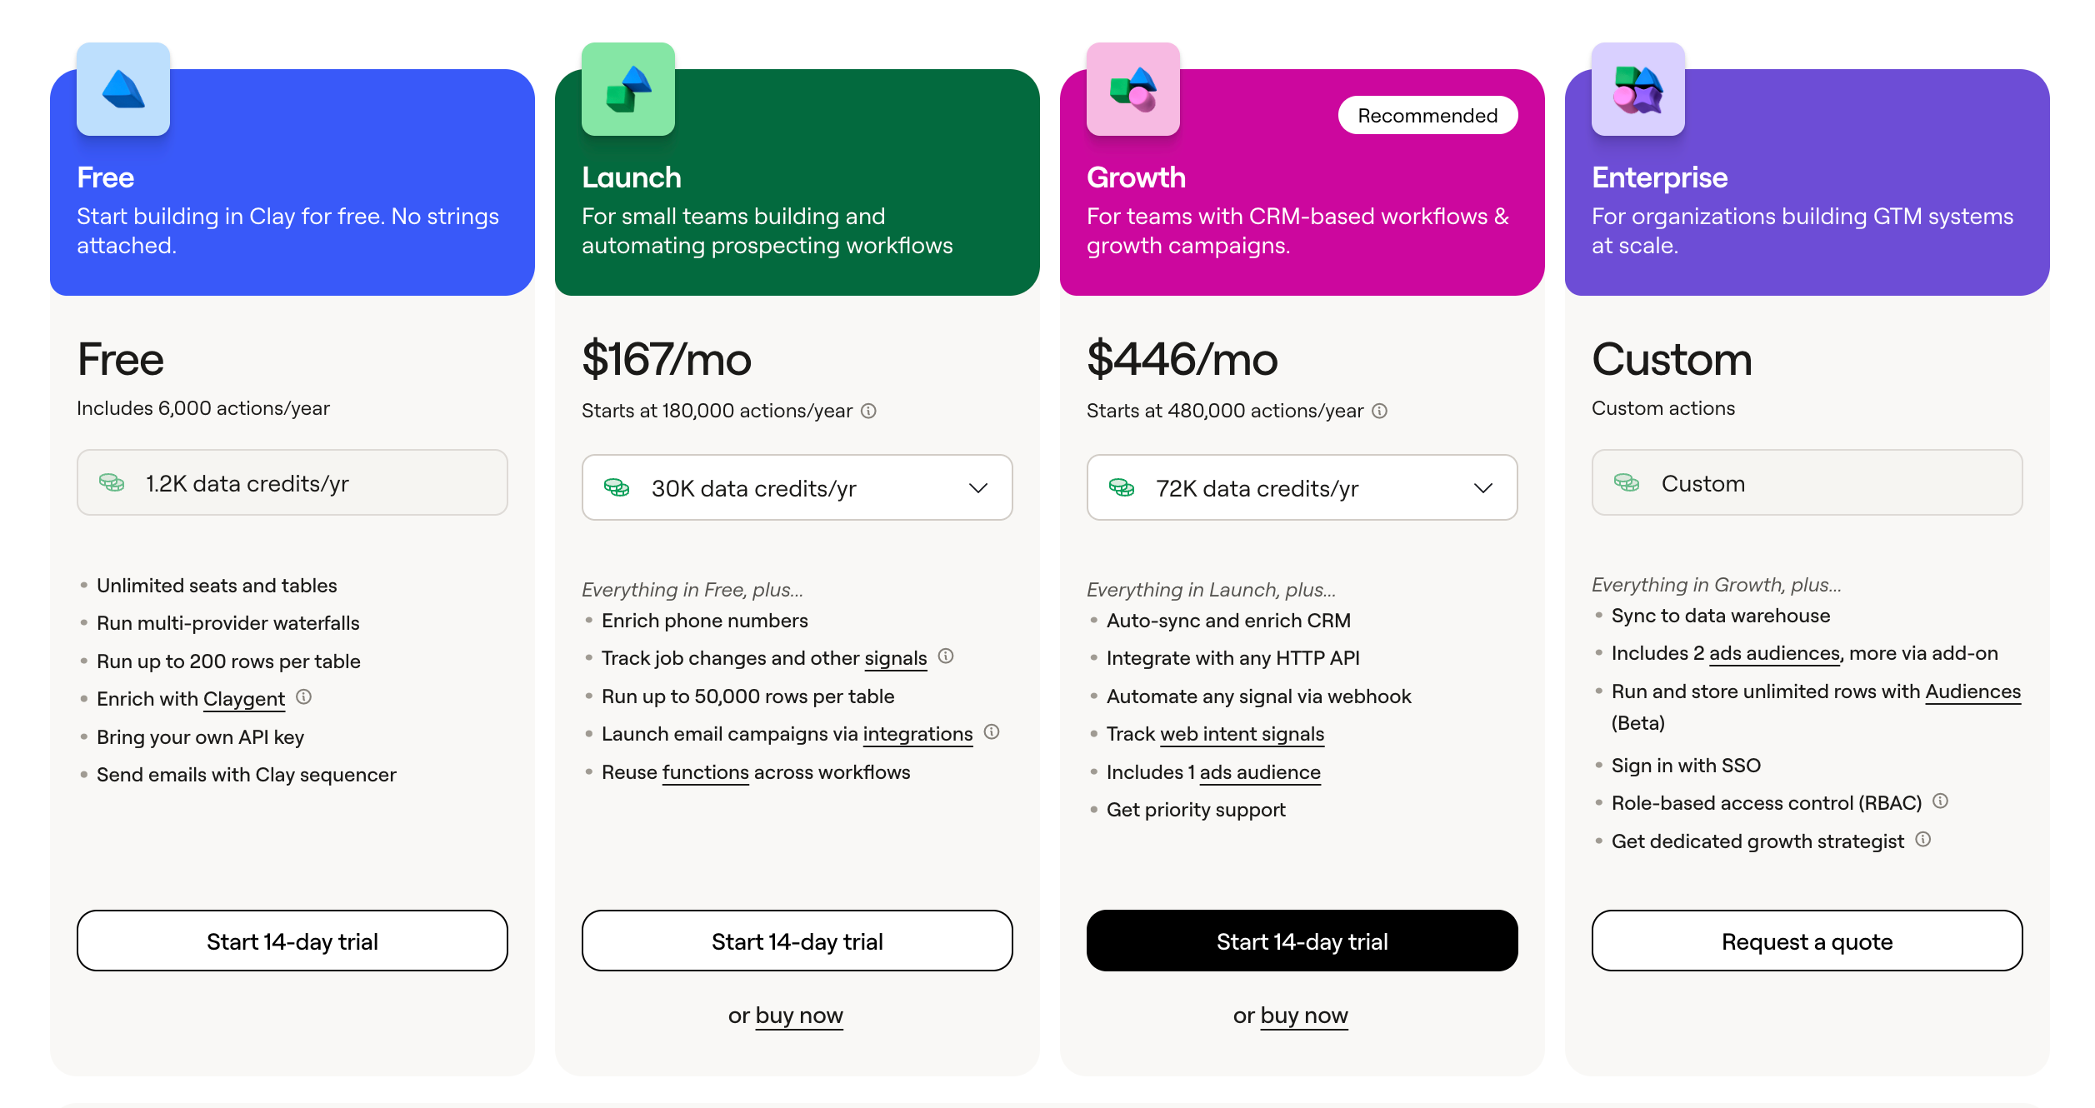Open the web intent signals link

click(1242, 734)
